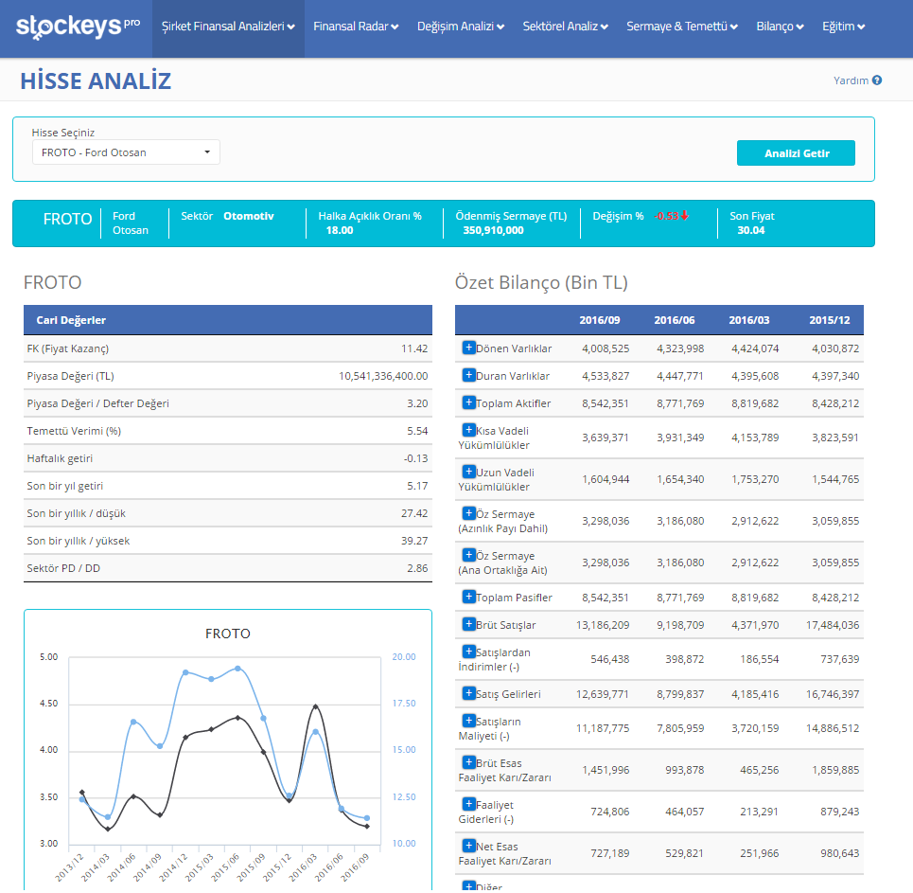Click Brüt Satışlar 2016/09 value 13,186,209

603,625
